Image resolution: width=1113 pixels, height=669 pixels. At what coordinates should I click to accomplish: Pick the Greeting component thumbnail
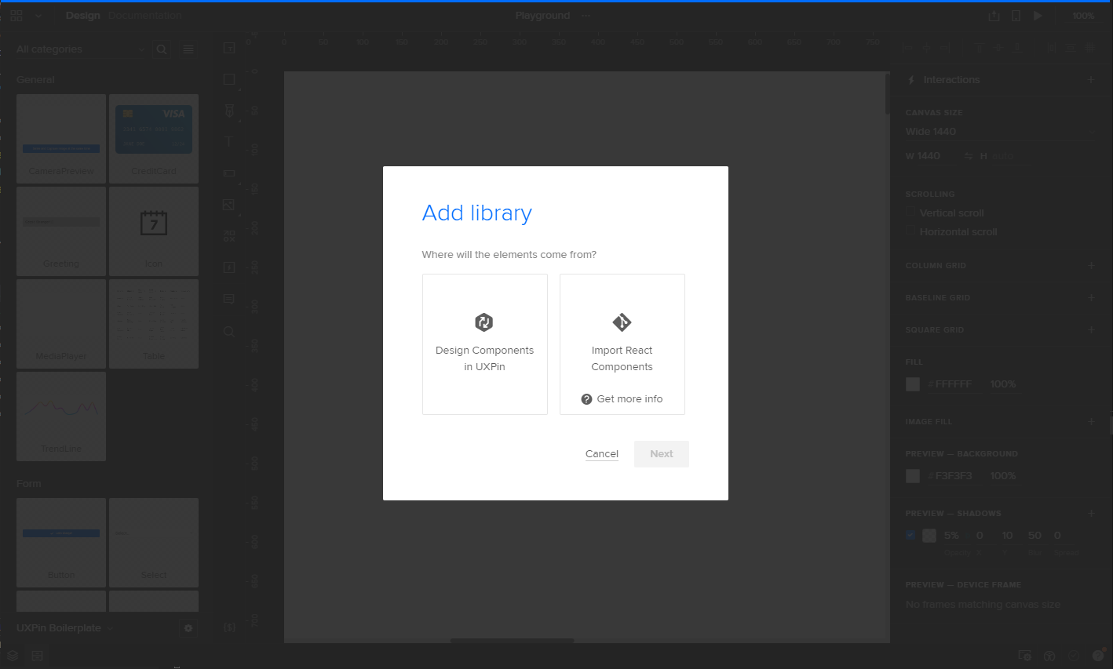click(x=61, y=231)
